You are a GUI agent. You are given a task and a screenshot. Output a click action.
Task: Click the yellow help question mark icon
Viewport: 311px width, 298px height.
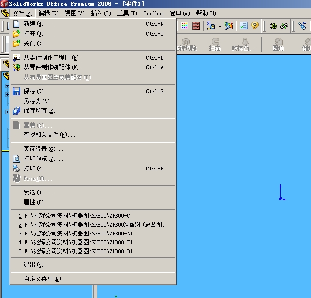(255, 25)
